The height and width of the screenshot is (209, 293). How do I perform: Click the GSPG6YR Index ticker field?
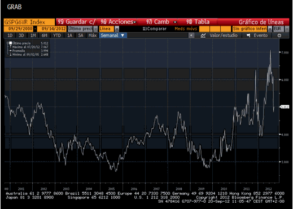(x=29, y=22)
